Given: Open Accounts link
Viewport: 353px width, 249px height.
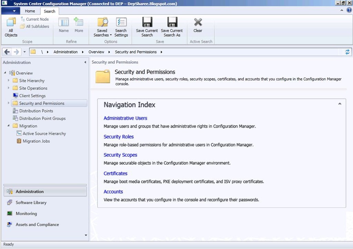Looking at the screenshot, I should tap(113, 191).
